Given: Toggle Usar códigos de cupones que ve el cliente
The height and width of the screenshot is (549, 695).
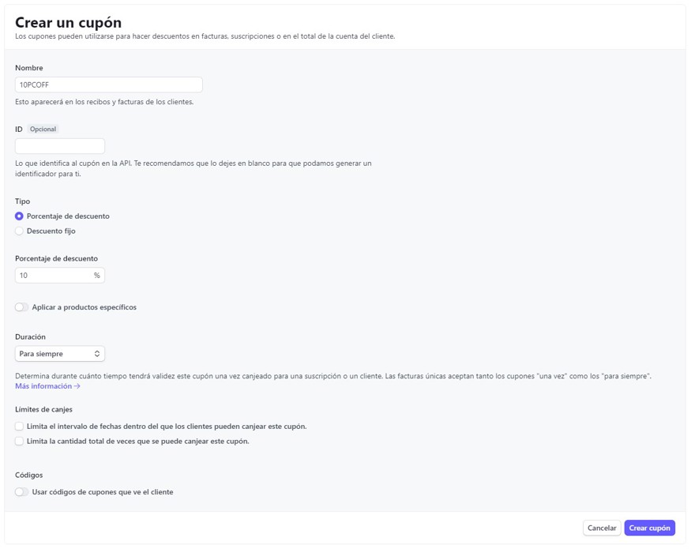Looking at the screenshot, I should [x=21, y=492].
